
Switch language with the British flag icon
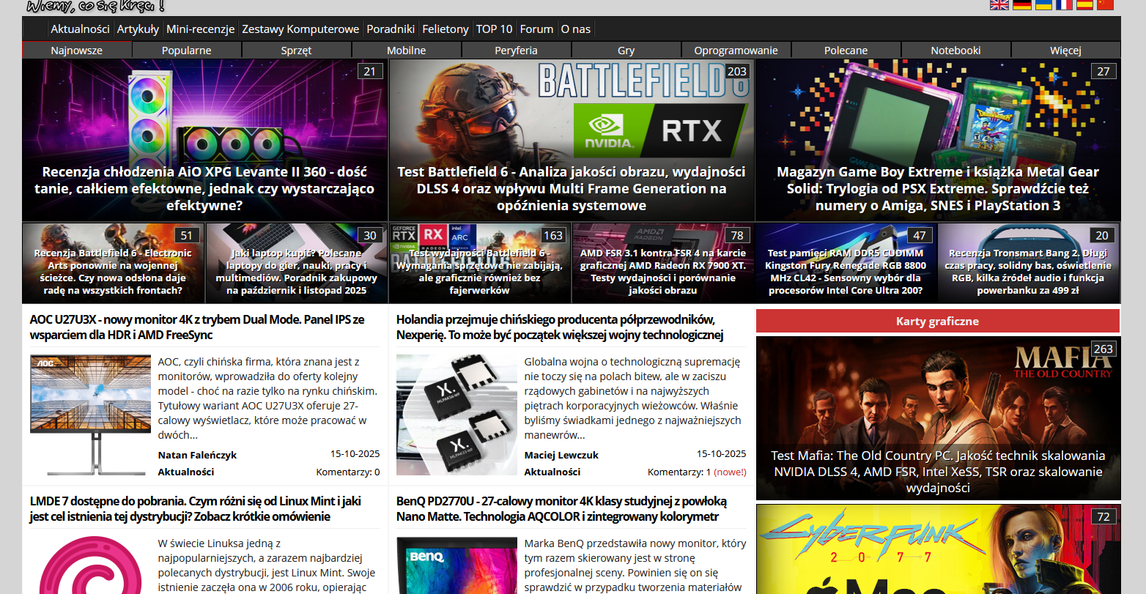pyautogui.click(x=999, y=4)
